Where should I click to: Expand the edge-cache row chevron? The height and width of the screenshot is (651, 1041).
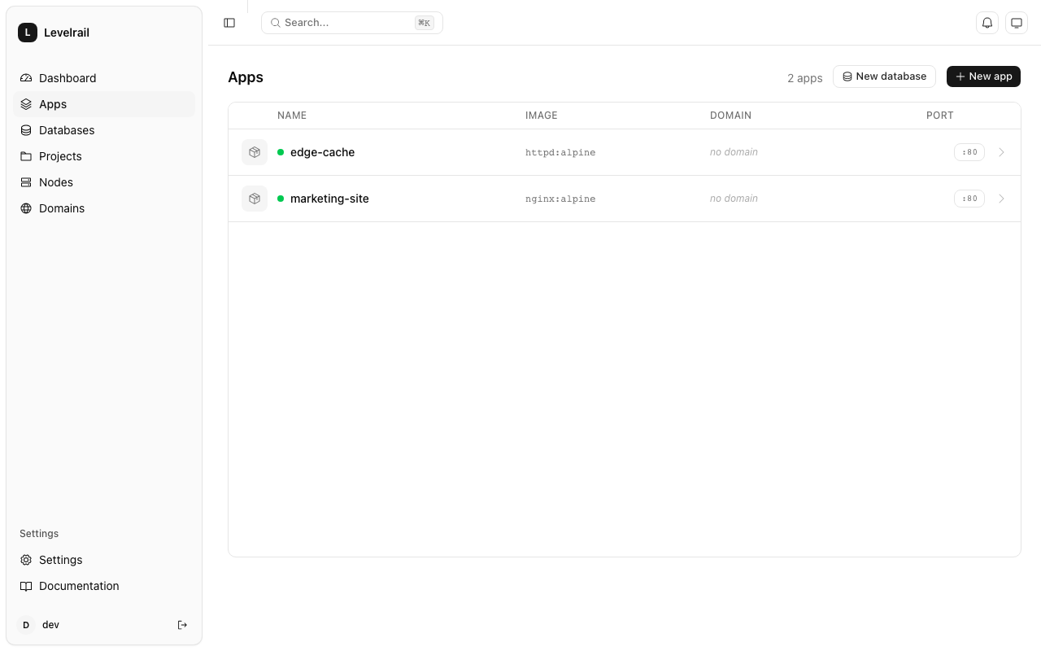point(1001,152)
